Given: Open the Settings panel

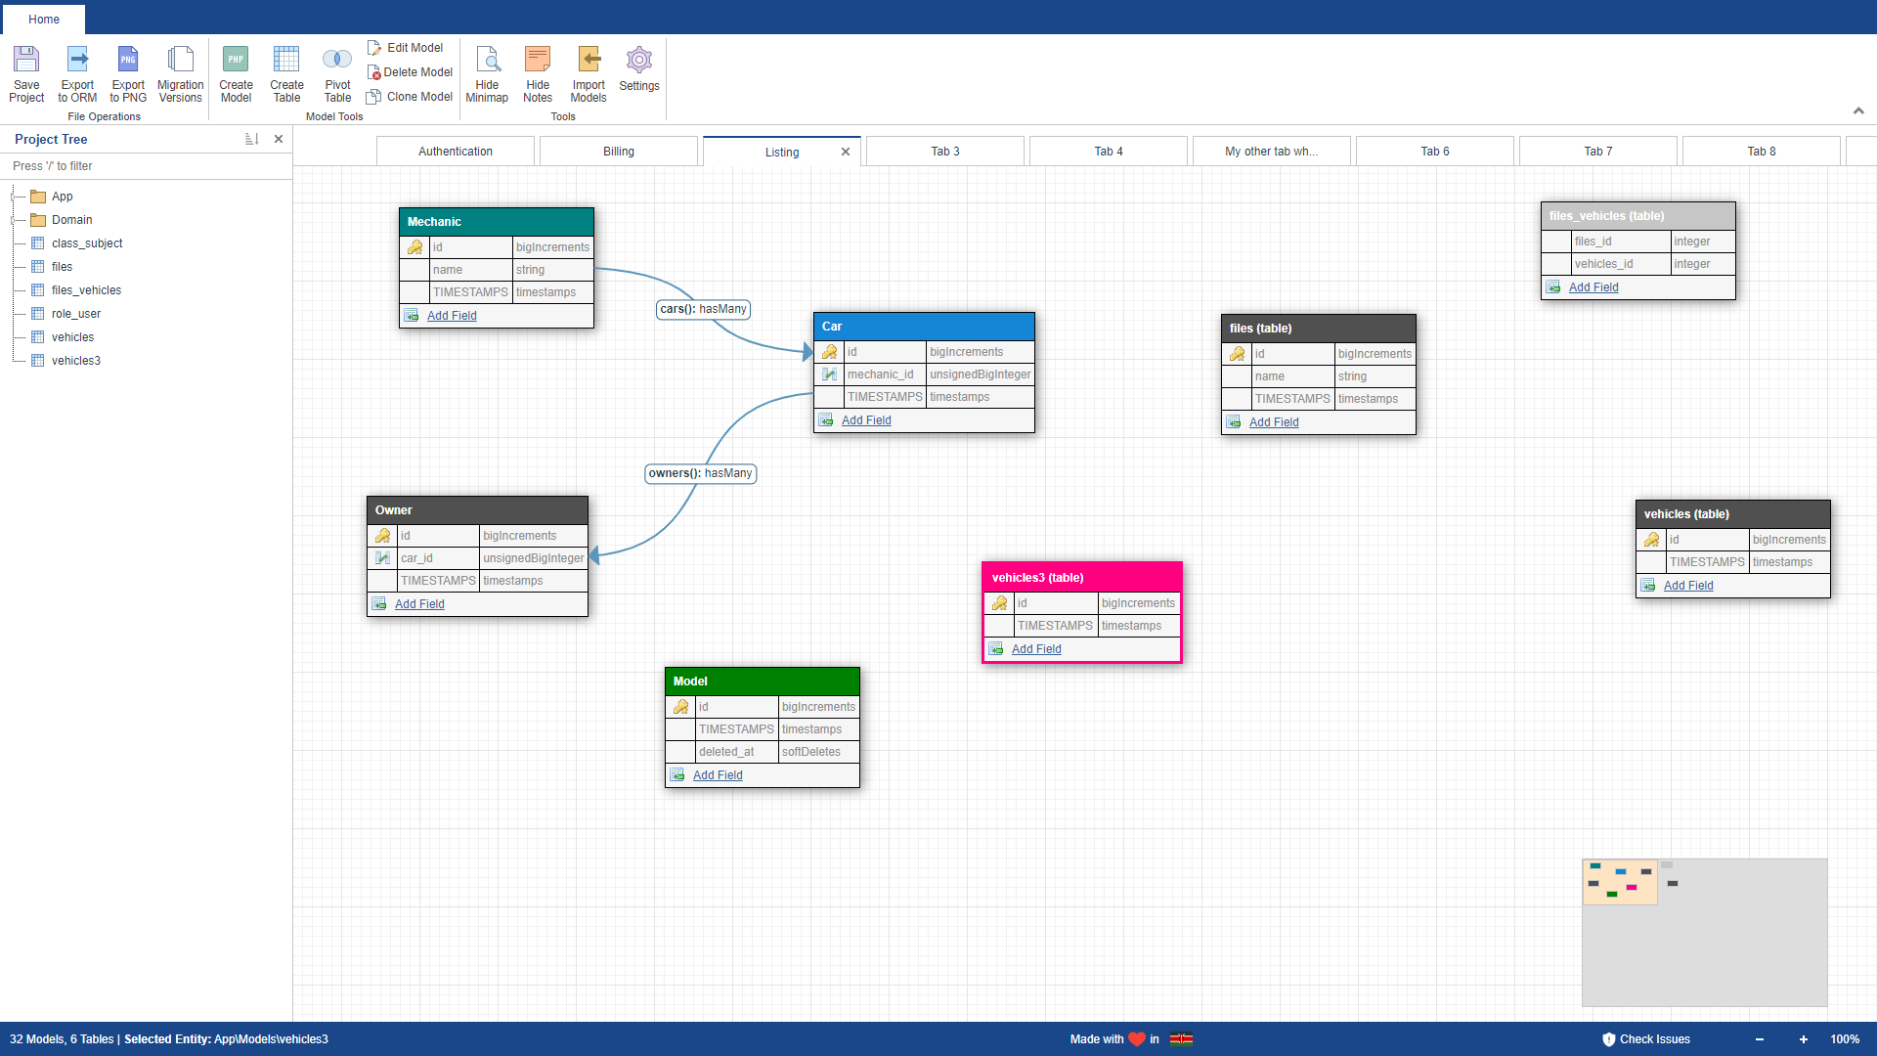Looking at the screenshot, I should (638, 73).
